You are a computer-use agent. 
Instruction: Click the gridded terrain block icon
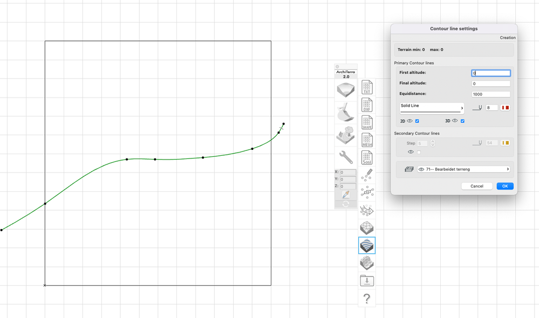point(367,263)
